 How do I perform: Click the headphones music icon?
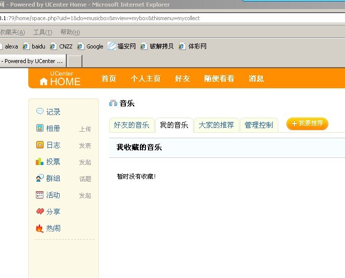pos(113,103)
